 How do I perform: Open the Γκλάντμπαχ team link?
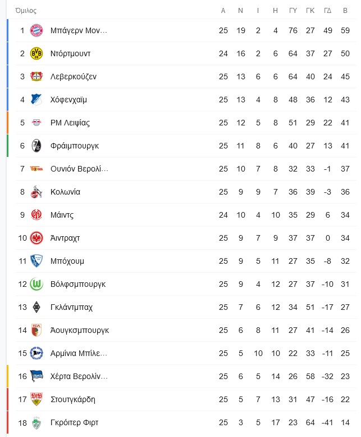point(71,307)
